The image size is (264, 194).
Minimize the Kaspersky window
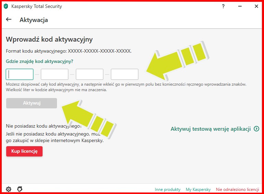tap(240, 7)
